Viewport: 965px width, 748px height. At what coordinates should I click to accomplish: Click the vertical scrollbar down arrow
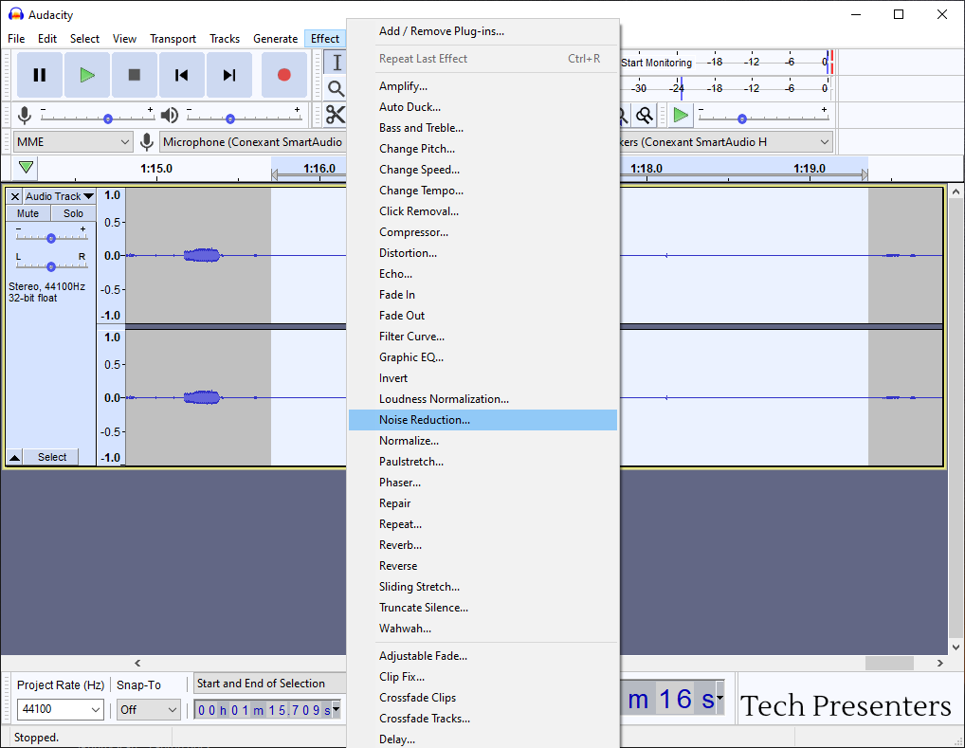pyautogui.click(x=956, y=648)
